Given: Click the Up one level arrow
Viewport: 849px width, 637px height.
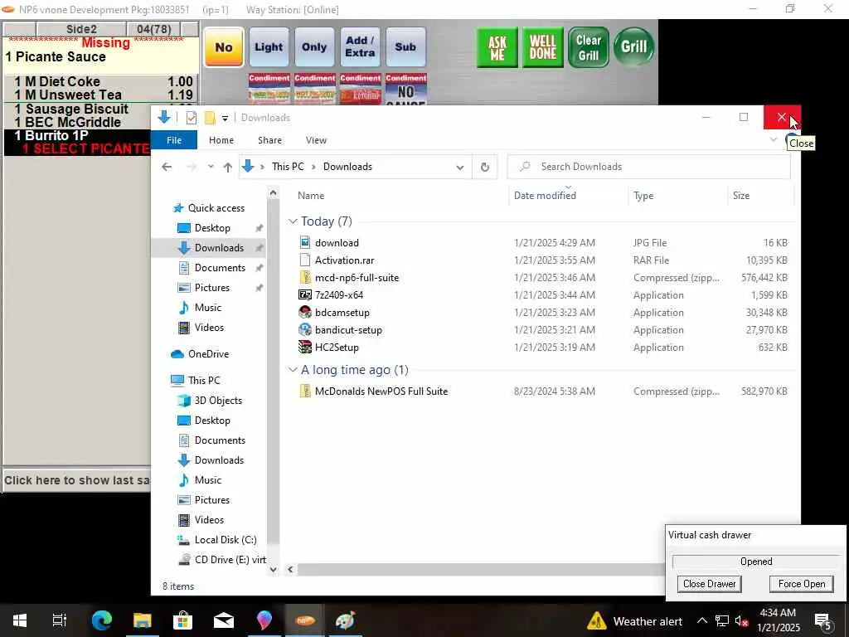Looking at the screenshot, I should [x=228, y=167].
